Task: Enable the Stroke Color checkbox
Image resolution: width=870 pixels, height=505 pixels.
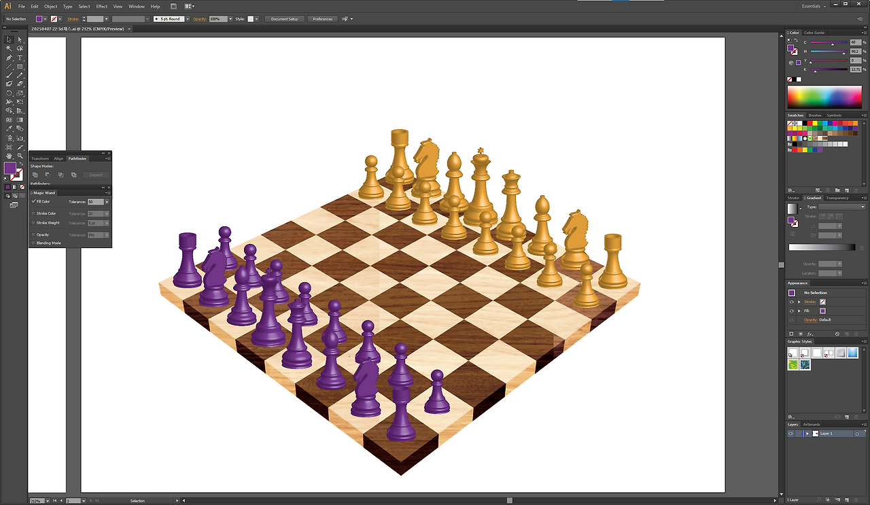Action: (x=33, y=213)
